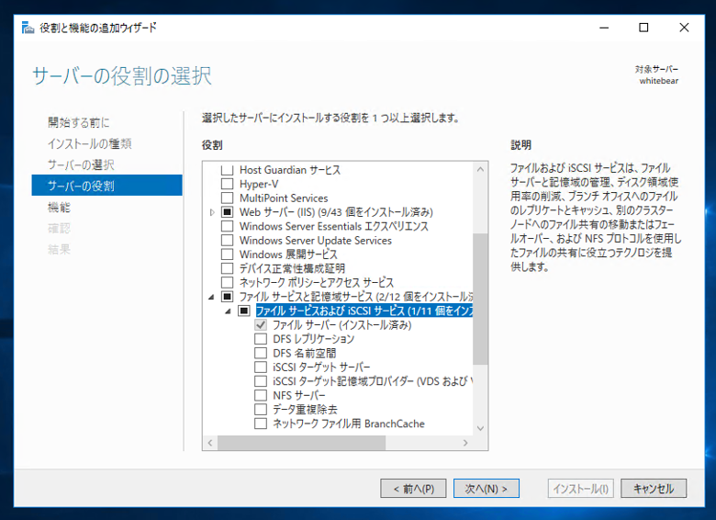
Task: Collapse the ファイル サービスおよび iSCSI サービス node
Action: pyautogui.click(x=228, y=311)
